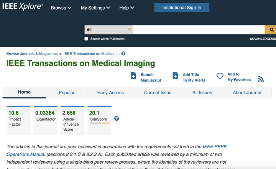276x169 pixels.
Task: Click the orange search magnifier button
Action: 271,30
